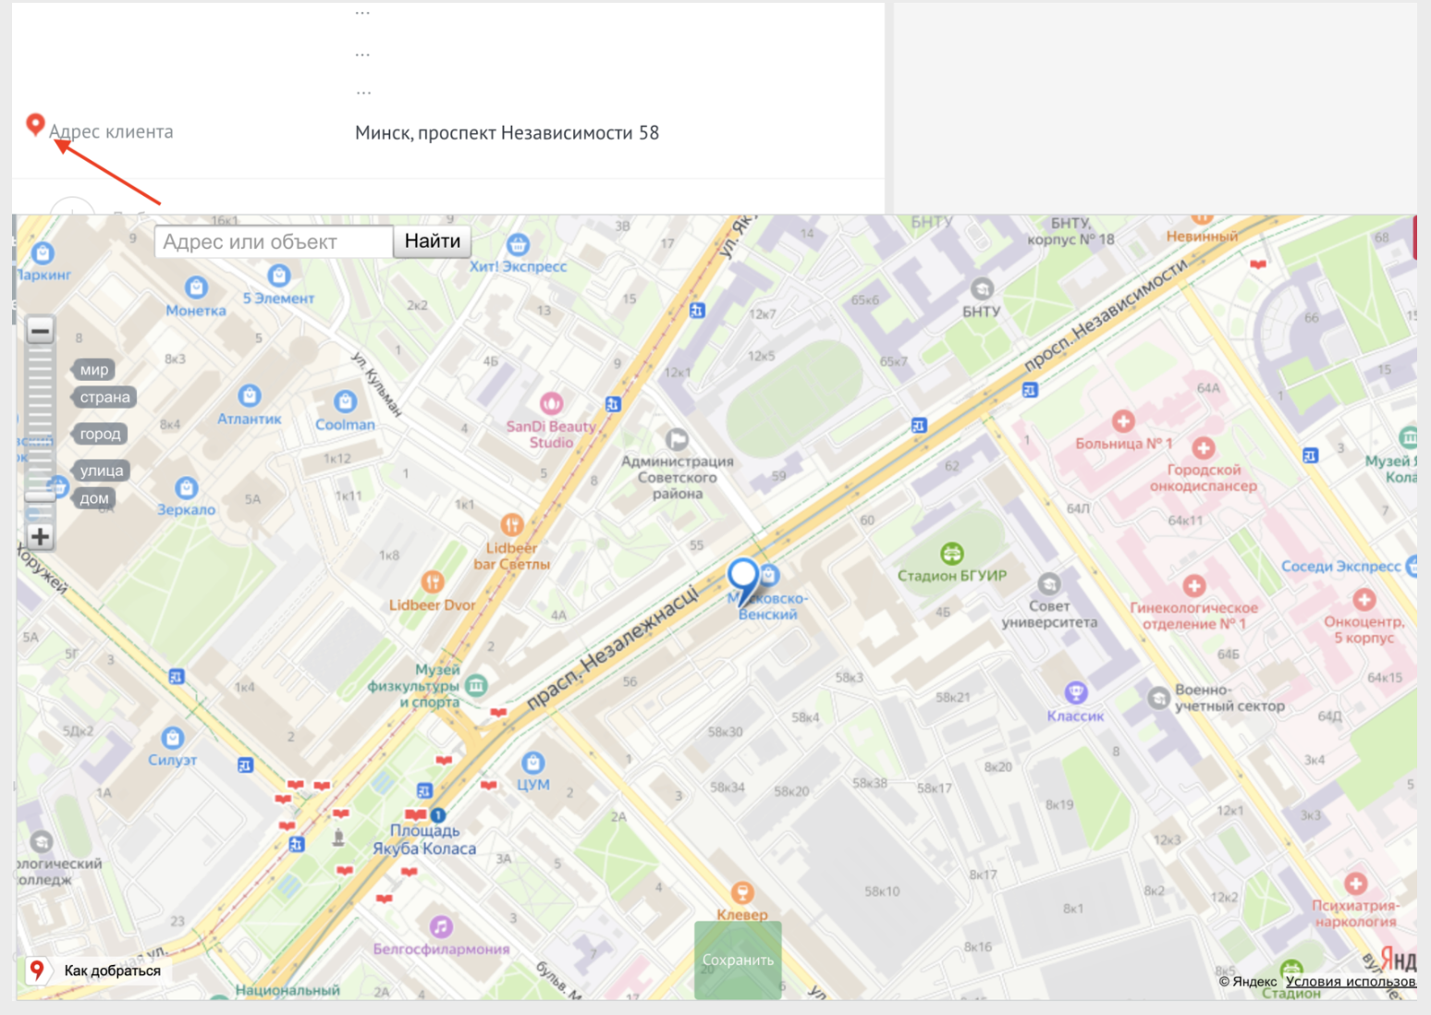Click the Адрес клиента field label
The height and width of the screenshot is (1015, 1431).
111,131
